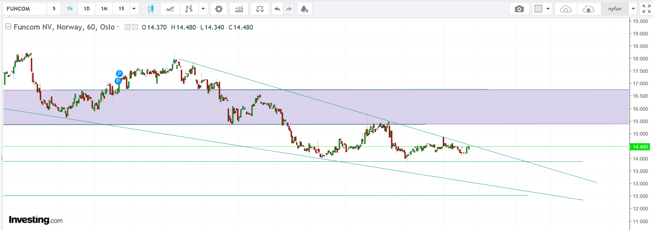653x230 pixels.
Task: Open the layout selection dropdown arrow
Action: click(548, 9)
